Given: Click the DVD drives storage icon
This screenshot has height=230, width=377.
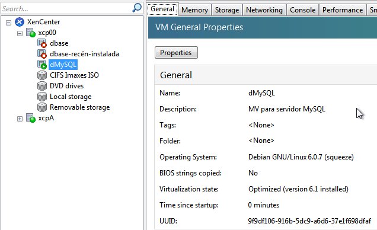Looking at the screenshot, I should (x=42, y=86).
